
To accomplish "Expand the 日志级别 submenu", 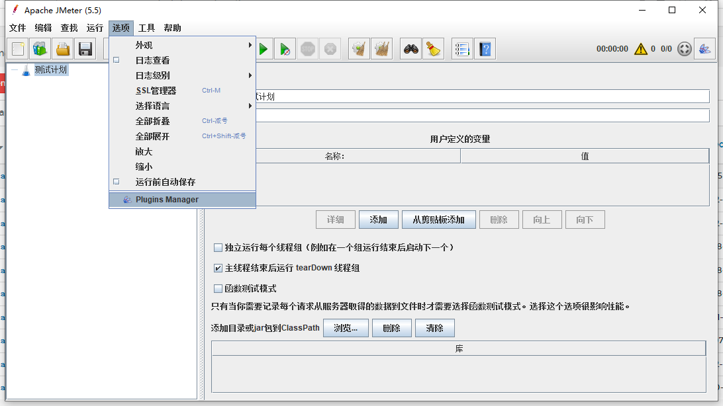I will point(183,75).
